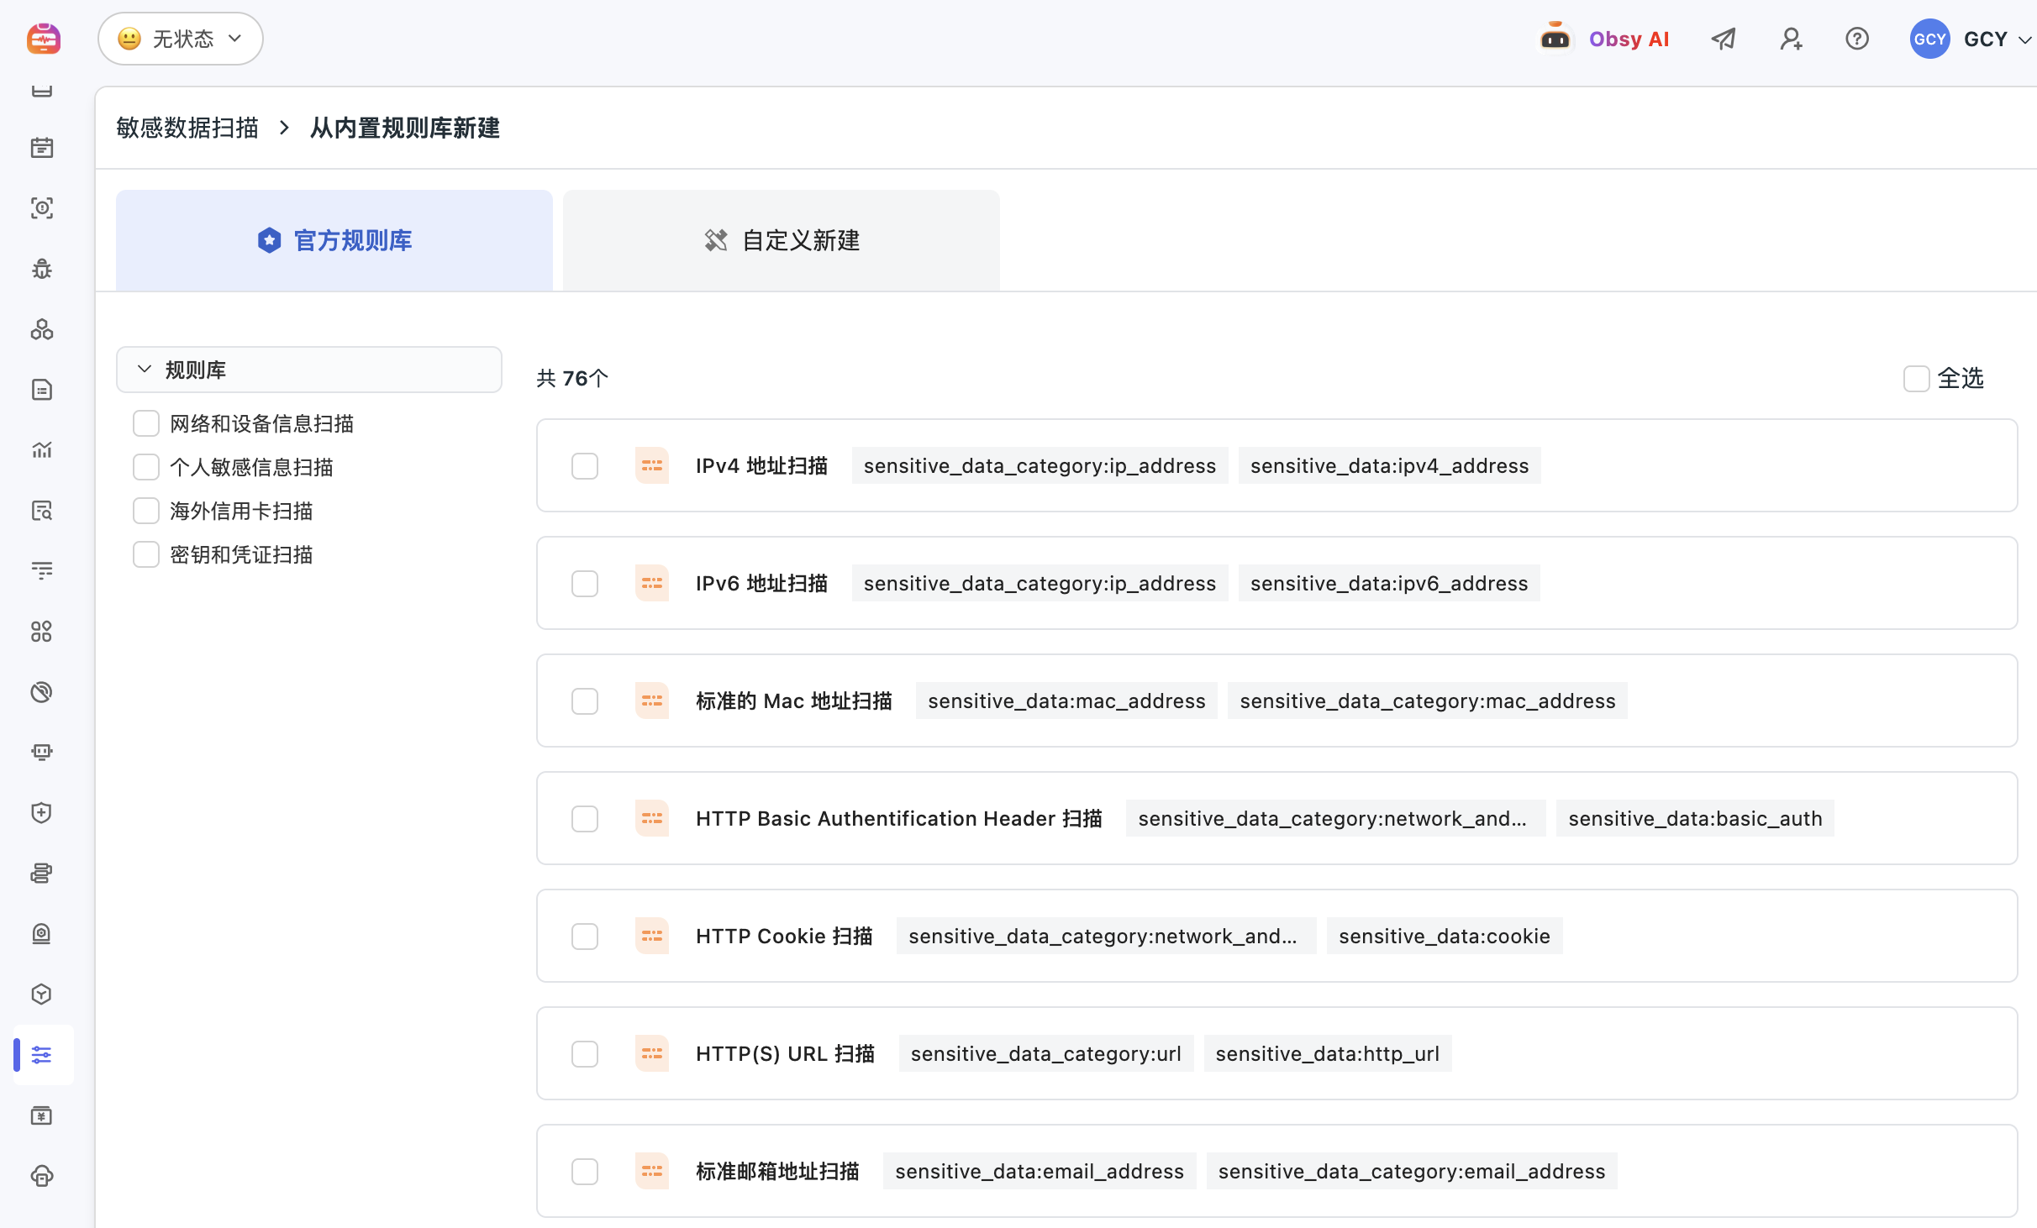
Task: Click the app logo icon in top-left
Action: tap(43, 39)
